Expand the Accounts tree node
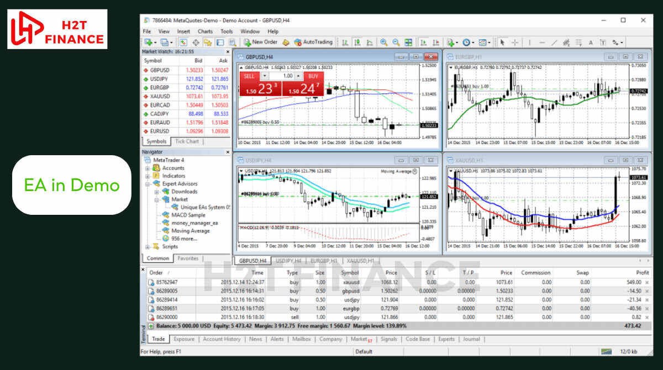Screen dimensions: 663x370 tap(148, 168)
